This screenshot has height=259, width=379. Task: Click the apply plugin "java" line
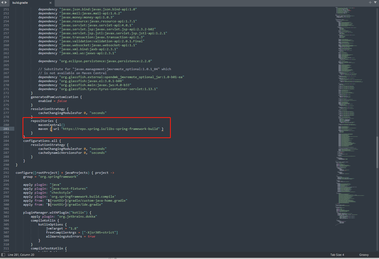point(42,185)
